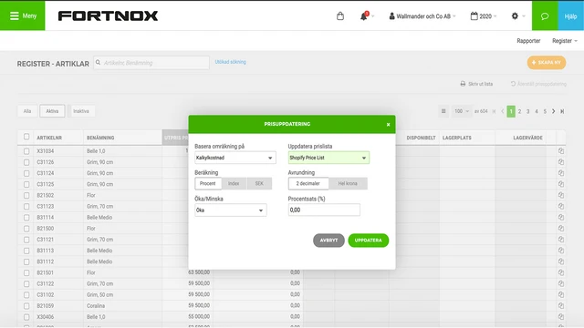Image resolution: width=584 pixels, height=328 pixels.
Task: Select the Inaktiva filter tab
Action: [81, 111]
